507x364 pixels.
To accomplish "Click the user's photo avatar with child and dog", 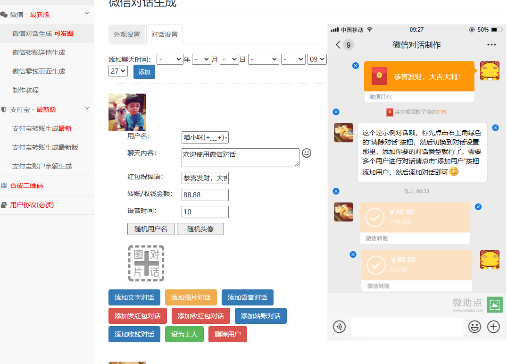I will (x=127, y=112).
